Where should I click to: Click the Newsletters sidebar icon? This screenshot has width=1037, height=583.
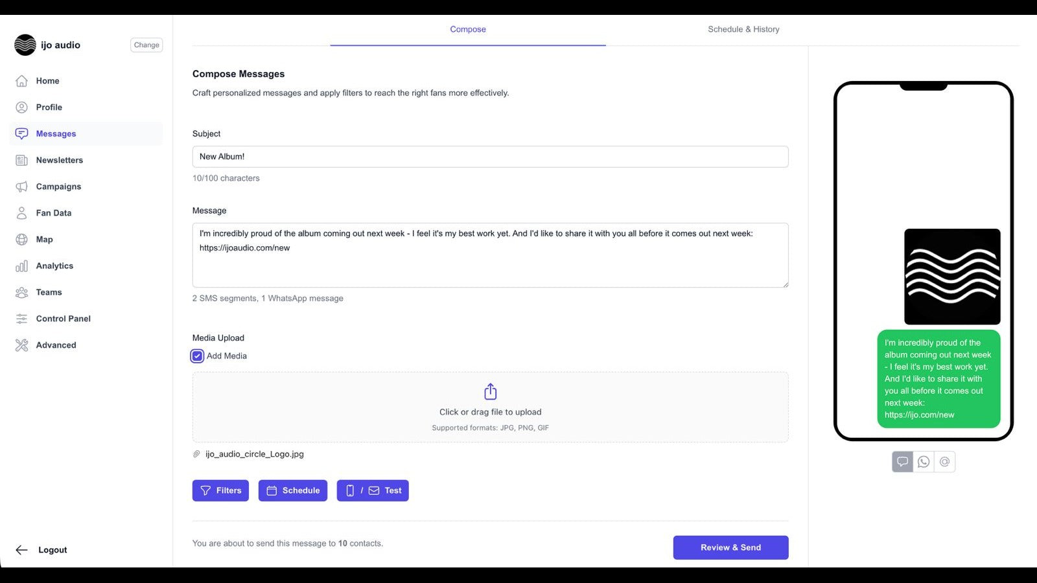(x=21, y=160)
